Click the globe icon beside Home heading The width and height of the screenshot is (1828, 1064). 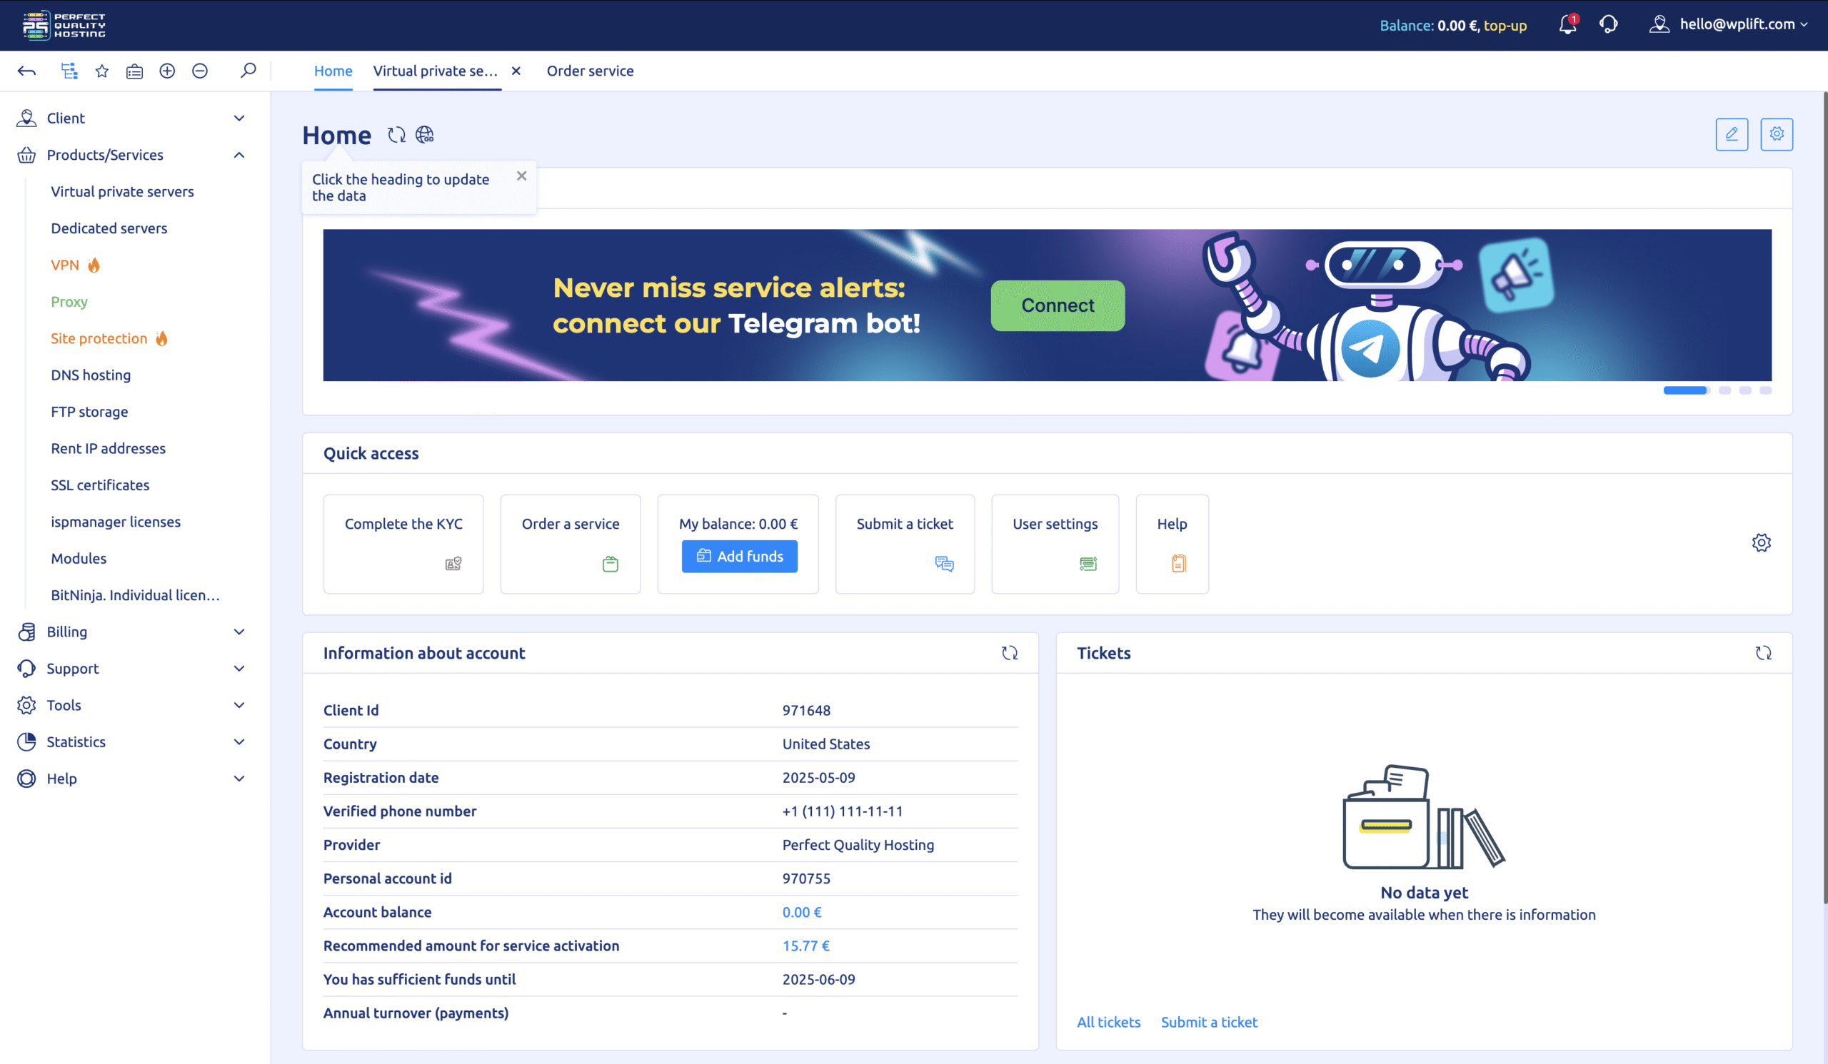(x=424, y=135)
